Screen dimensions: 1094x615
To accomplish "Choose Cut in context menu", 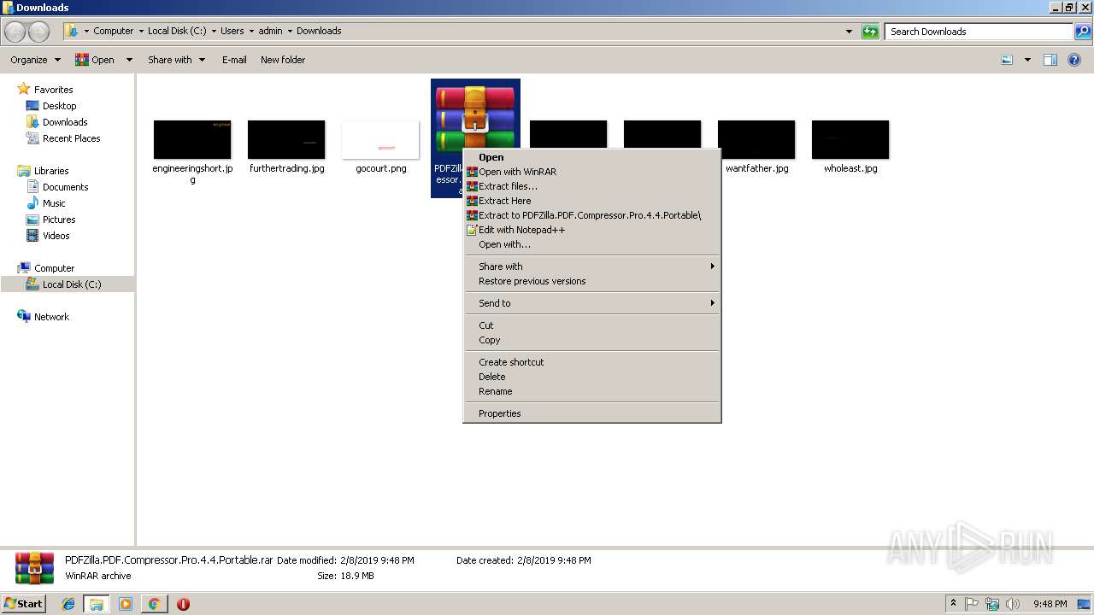I will pyautogui.click(x=592, y=325).
